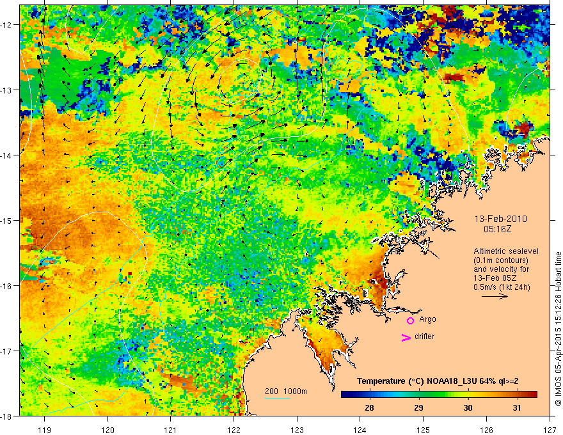Click the 31 tick on temperature scale

click(x=517, y=408)
